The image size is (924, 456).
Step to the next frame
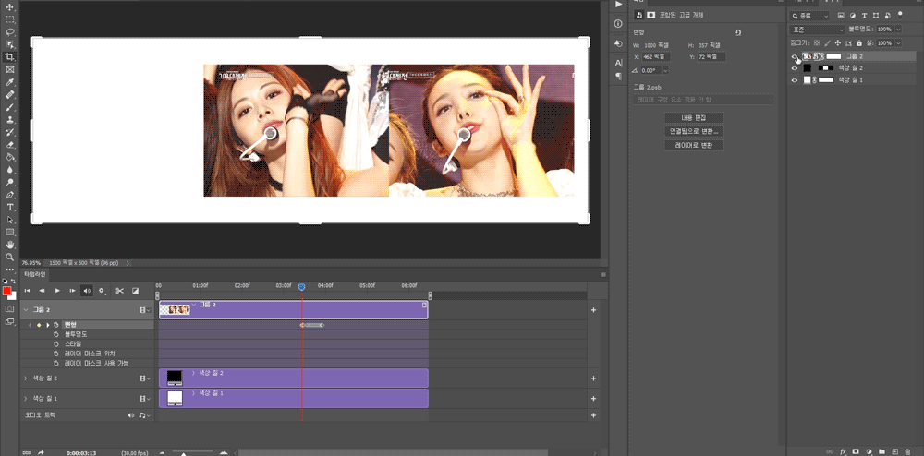click(72, 291)
